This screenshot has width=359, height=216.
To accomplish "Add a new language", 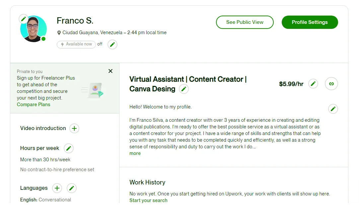I will click(57, 188).
